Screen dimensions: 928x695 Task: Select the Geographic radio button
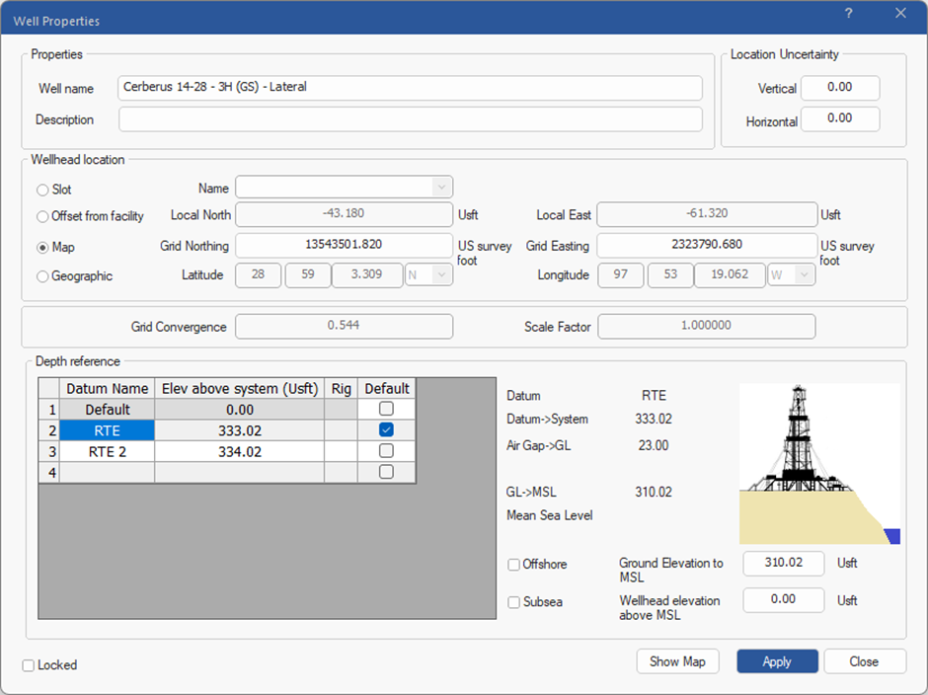(42, 277)
